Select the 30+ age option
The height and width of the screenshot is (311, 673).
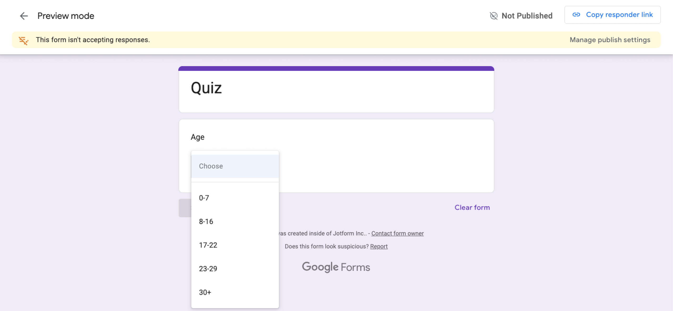[205, 292]
